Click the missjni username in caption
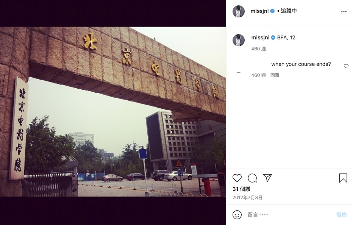353x225 pixels. pos(260,37)
